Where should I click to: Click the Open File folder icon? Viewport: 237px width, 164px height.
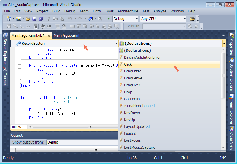tap(28, 19)
